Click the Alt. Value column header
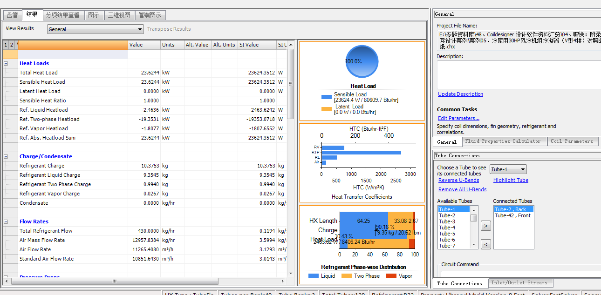Image resolution: width=601 pixels, height=295 pixels. 198,45
